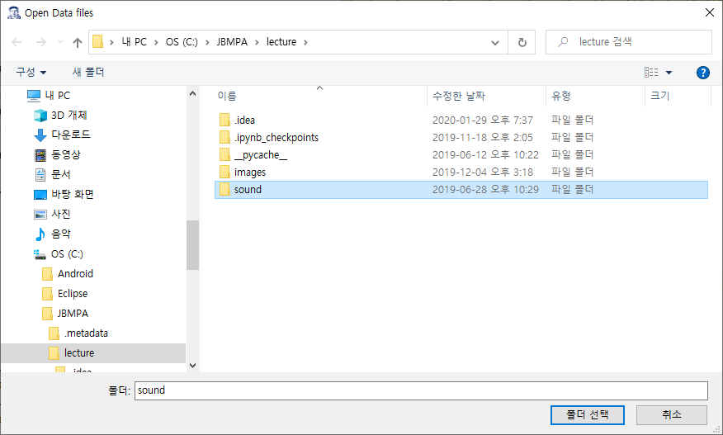The height and width of the screenshot is (435, 723).
Task: Select 'JBMPA' in address breadcrumb
Action: coord(232,42)
